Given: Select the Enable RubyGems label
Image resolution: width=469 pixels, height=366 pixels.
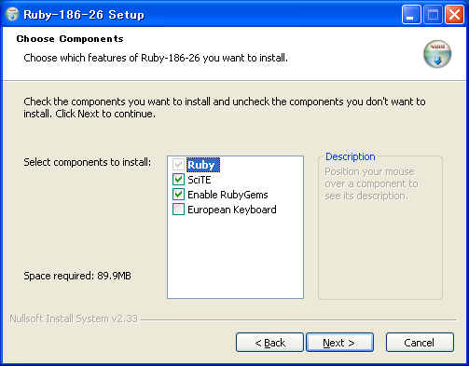Looking at the screenshot, I should point(228,195).
